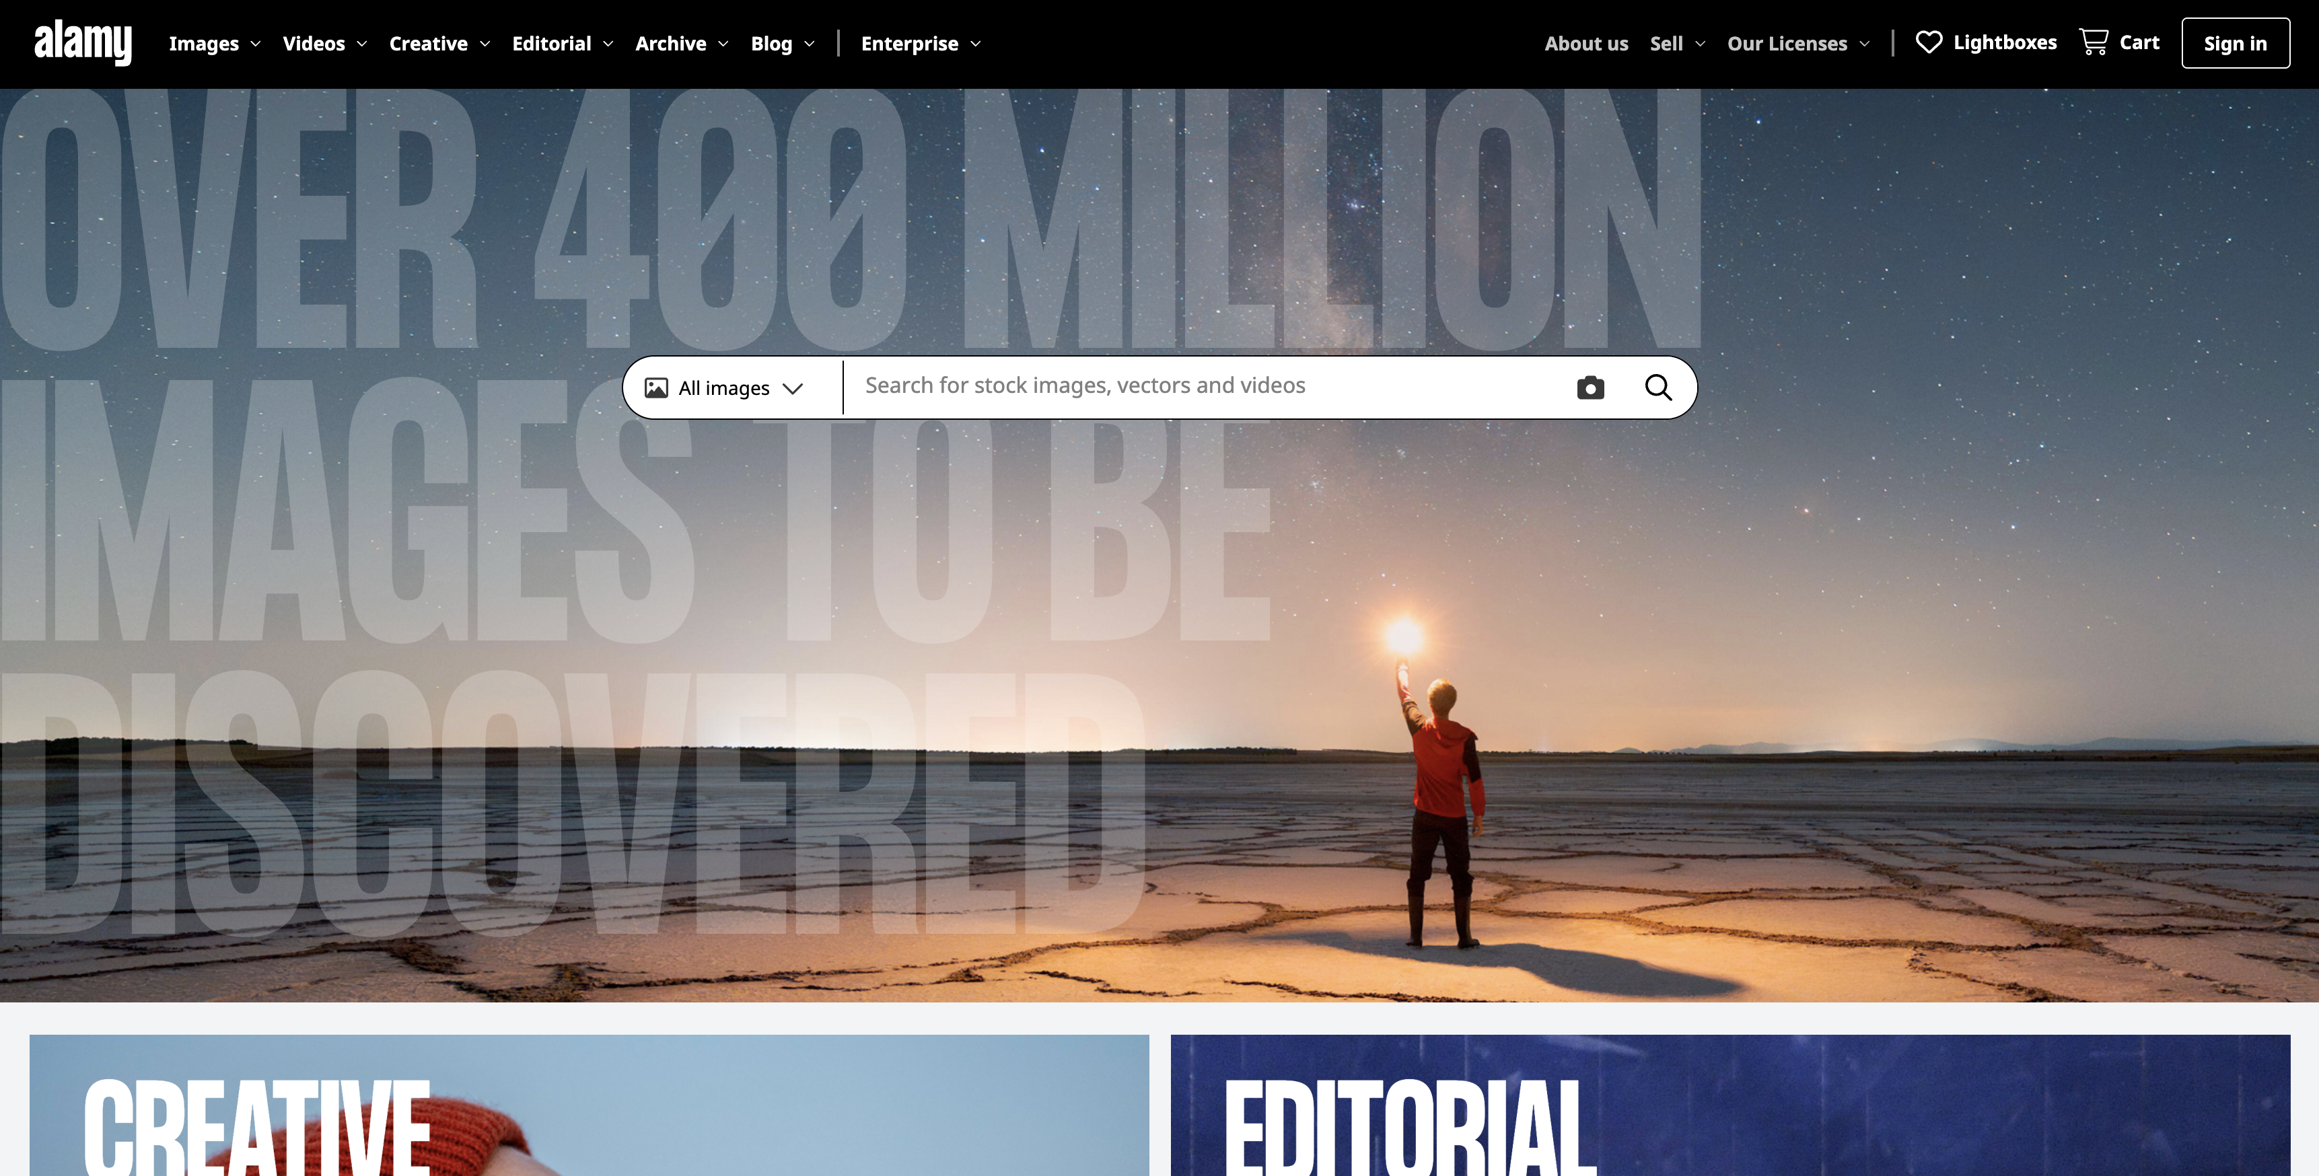The image size is (2319, 1176).
Task: Open the Blog menu
Action: (782, 43)
